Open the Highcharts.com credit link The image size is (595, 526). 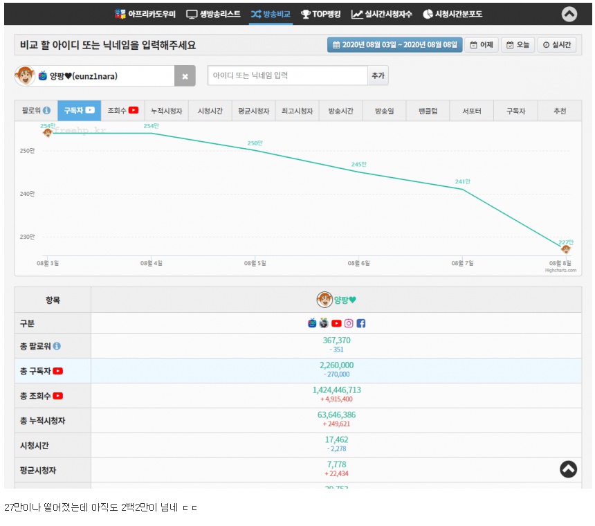560,270
